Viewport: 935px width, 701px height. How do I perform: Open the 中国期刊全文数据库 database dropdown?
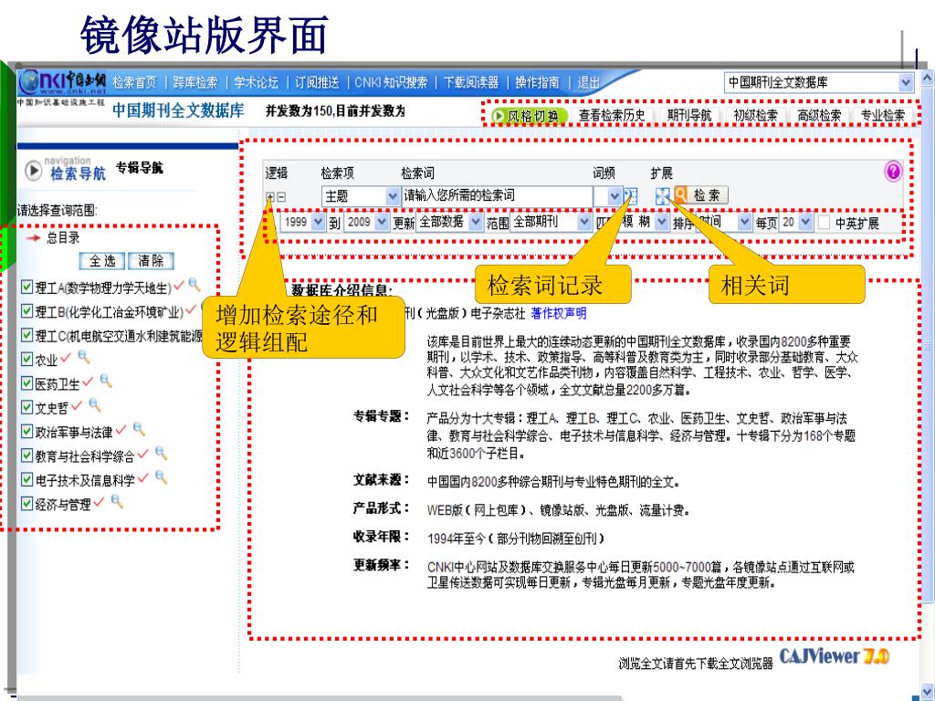pyautogui.click(x=819, y=82)
